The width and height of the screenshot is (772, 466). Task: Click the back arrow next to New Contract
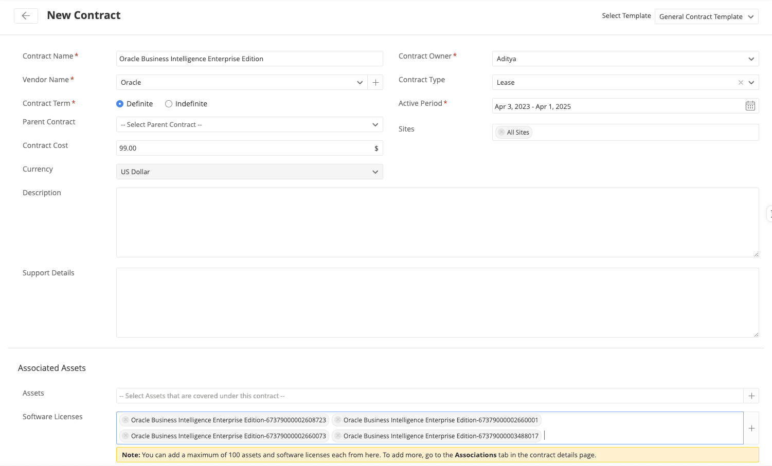click(x=26, y=16)
